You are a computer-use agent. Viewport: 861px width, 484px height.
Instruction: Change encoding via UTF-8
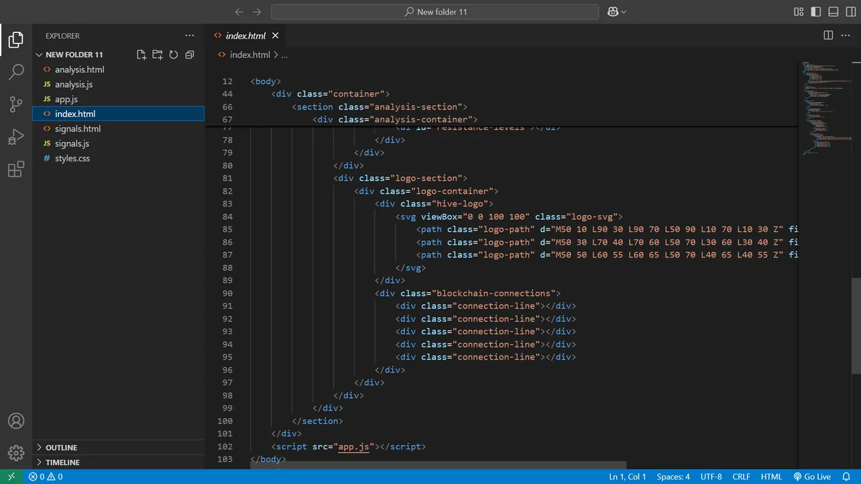(710, 477)
